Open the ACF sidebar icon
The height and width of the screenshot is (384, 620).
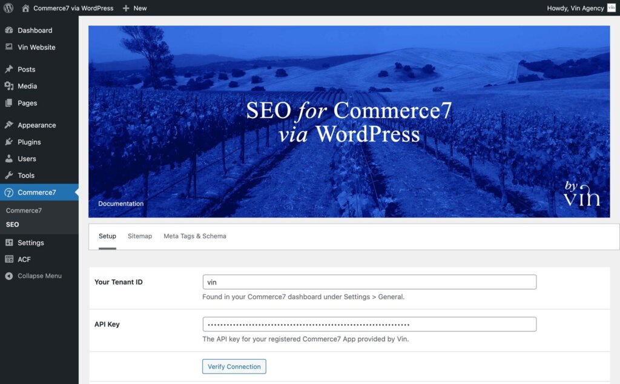pyautogui.click(x=9, y=259)
